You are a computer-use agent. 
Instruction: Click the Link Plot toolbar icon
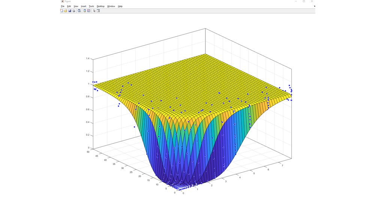[79, 11]
